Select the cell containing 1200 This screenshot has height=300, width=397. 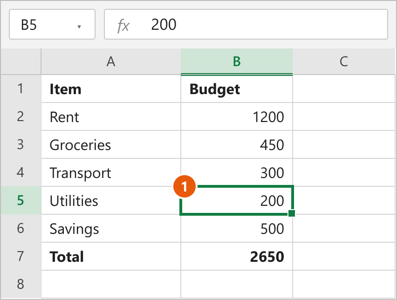click(x=237, y=116)
